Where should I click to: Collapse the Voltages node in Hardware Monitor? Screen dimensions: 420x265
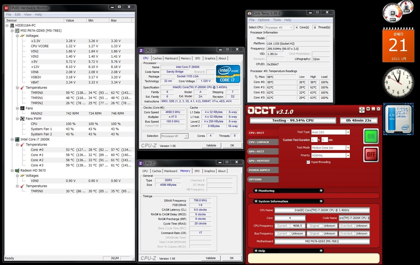tap(18, 36)
